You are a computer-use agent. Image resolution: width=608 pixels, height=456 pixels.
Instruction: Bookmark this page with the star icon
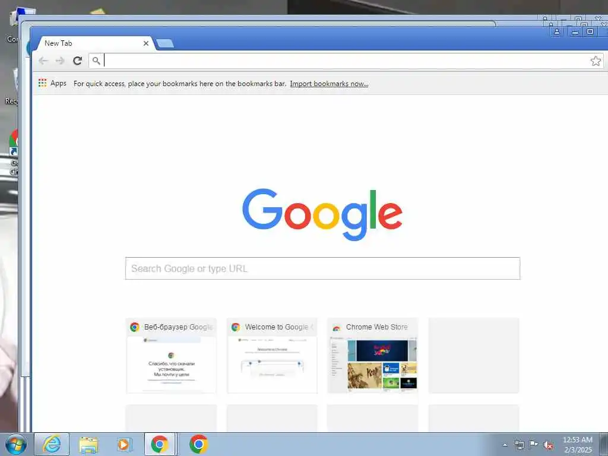[x=596, y=61]
